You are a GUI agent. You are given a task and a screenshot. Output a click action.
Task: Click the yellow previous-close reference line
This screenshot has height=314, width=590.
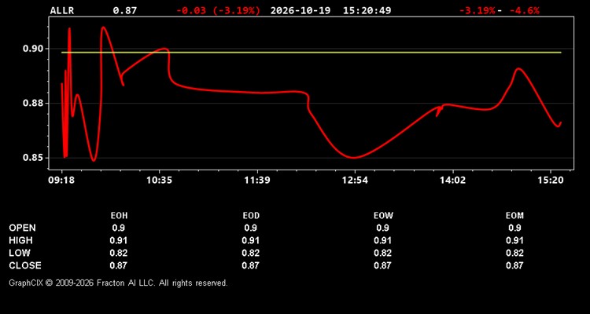click(x=312, y=53)
